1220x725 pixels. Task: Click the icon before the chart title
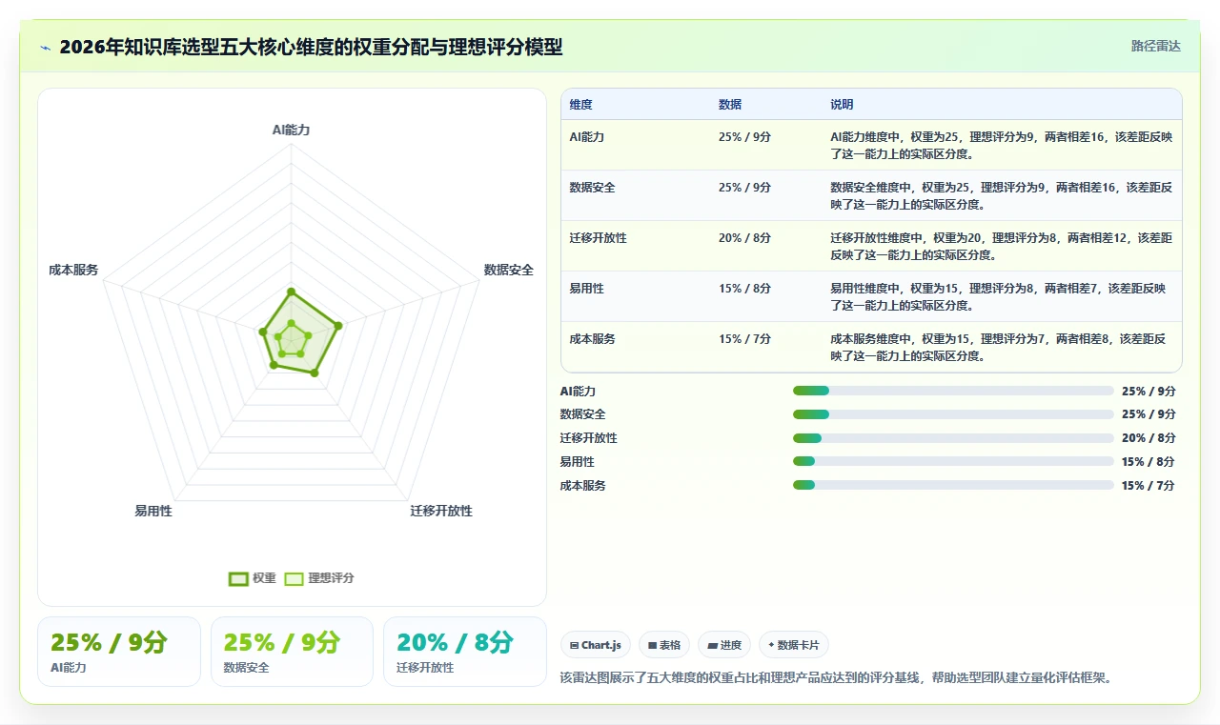click(46, 47)
